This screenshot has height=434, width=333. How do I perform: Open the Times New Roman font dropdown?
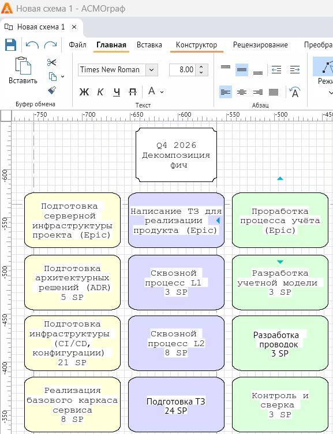coord(152,70)
